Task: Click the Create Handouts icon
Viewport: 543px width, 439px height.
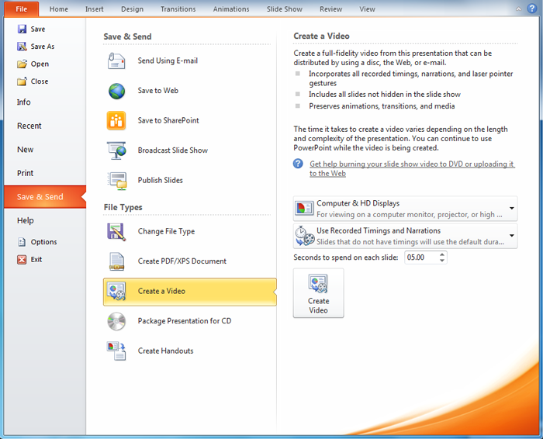Action: point(116,351)
